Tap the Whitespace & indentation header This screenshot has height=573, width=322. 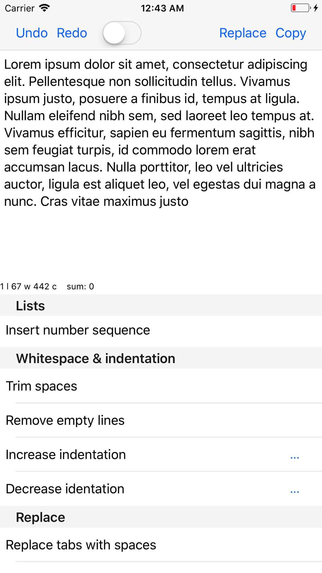pyautogui.click(x=161, y=358)
